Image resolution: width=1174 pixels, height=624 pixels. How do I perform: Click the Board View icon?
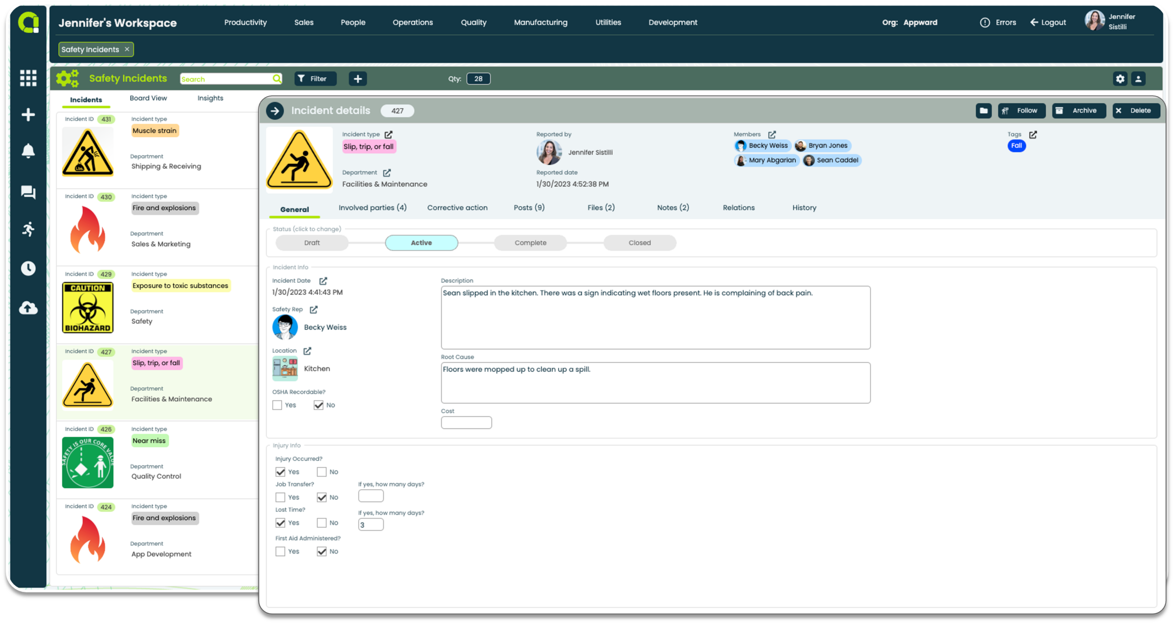click(x=149, y=98)
